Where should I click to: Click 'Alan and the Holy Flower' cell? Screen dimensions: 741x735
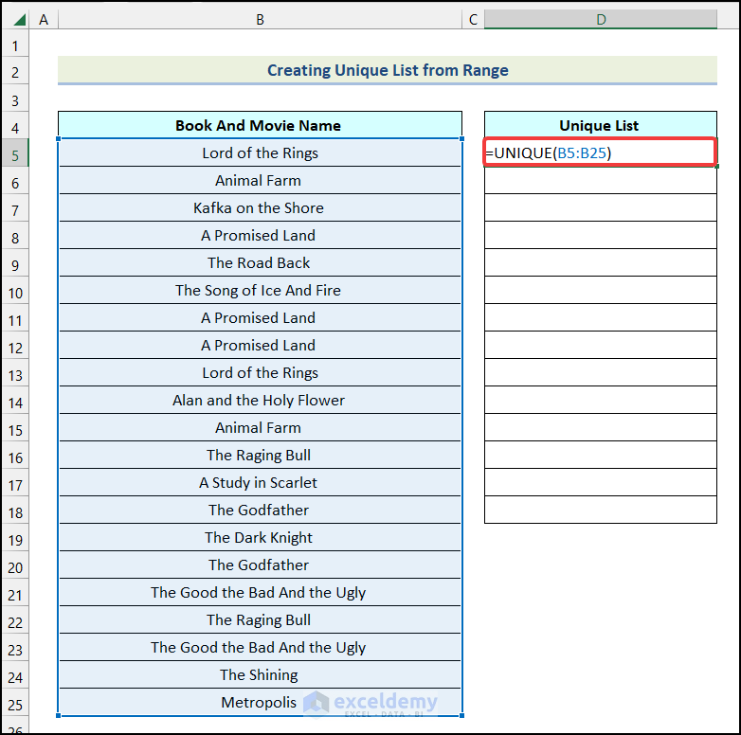259,401
